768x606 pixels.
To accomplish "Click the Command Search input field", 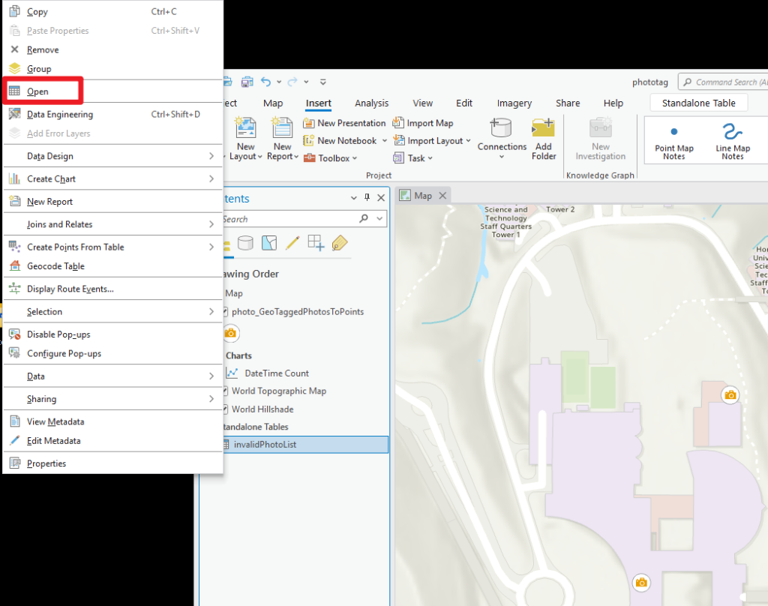I will (724, 82).
